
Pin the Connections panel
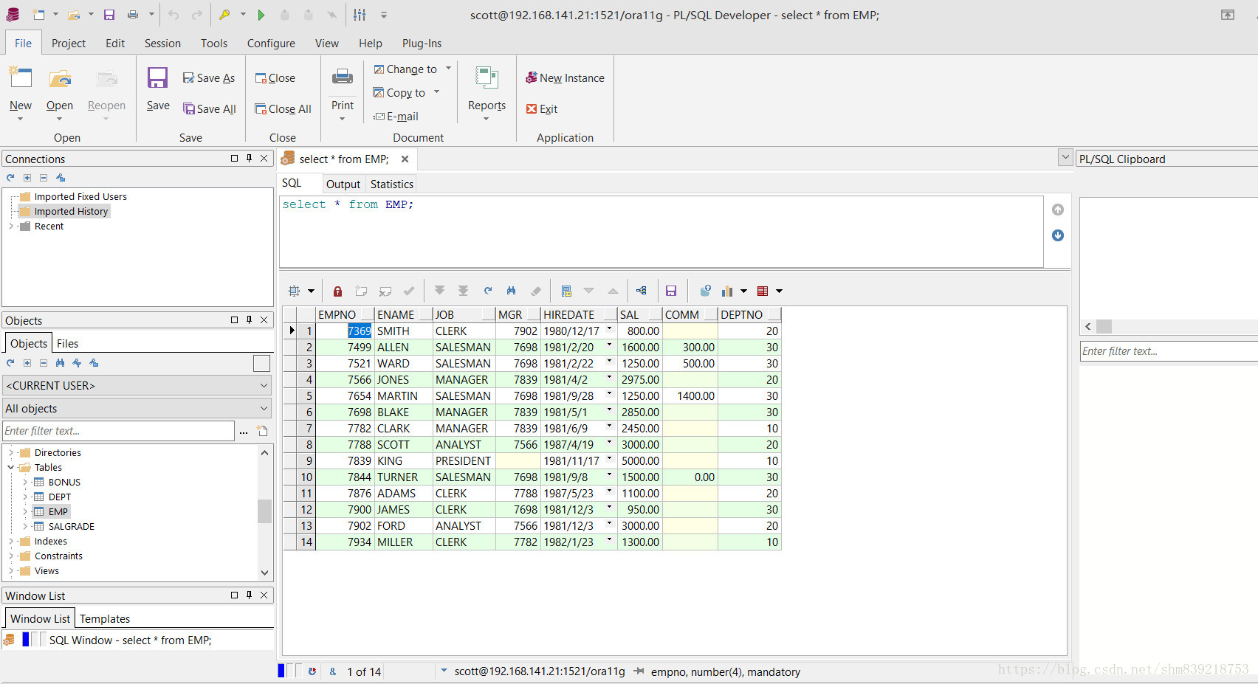(x=249, y=159)
